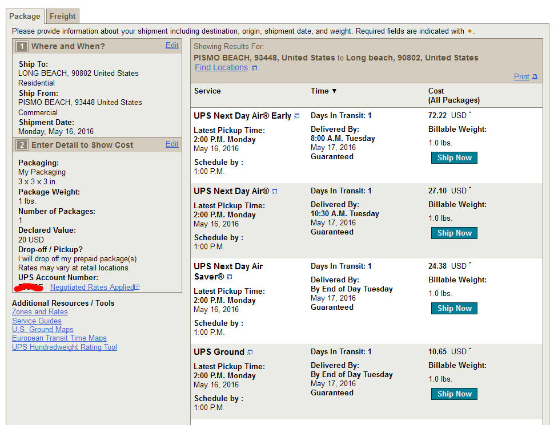Viewport: 554px width, 425px height.
Task: Open info icon beside UPS Next Day Air Early
Action: click(297, 116)
